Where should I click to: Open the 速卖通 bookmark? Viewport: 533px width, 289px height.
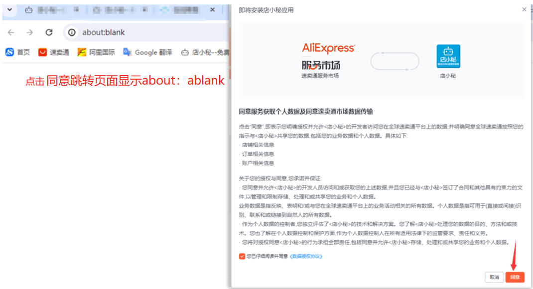tap(54, 52)
